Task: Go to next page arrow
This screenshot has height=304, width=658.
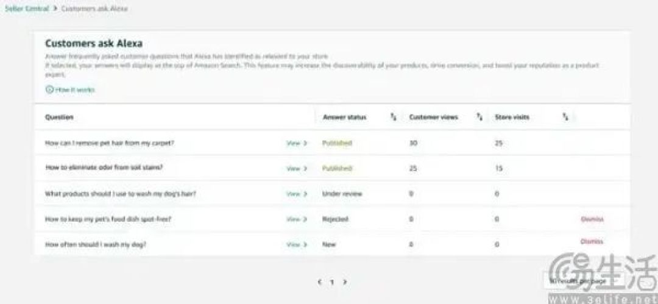Action: pos(344,281)
